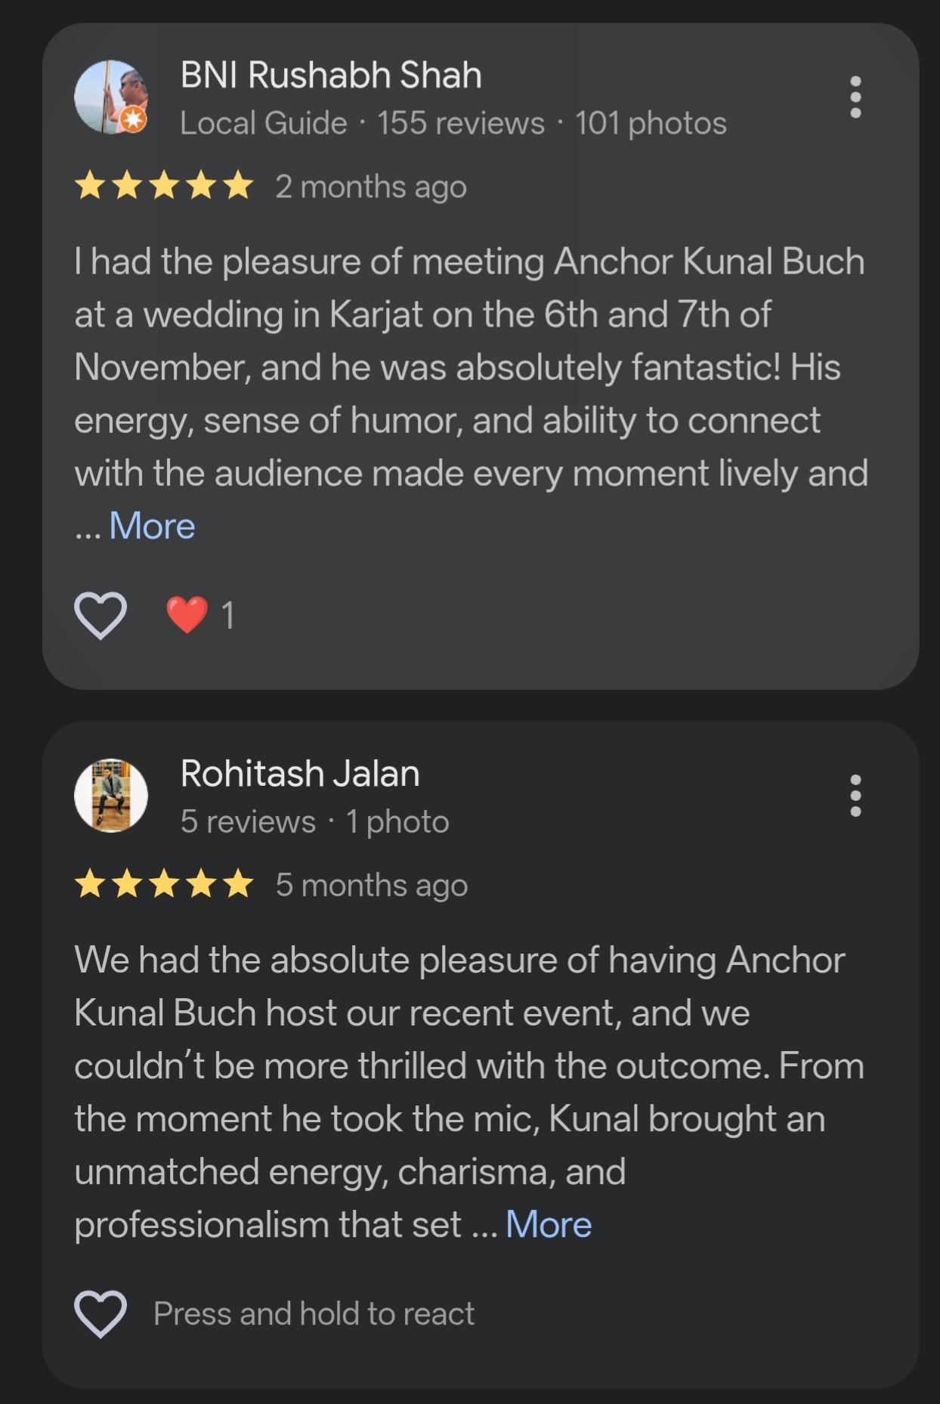This screenshot has width=940, height=1404.
Task: Tap the "Press and hold to react" label
Action: click(x=314, y=1314)
